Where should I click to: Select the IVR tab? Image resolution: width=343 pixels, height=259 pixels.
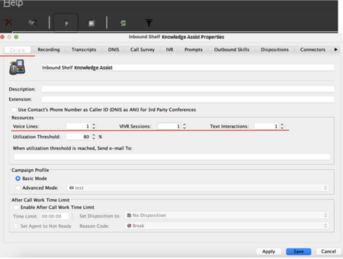(x=170, y=50)
